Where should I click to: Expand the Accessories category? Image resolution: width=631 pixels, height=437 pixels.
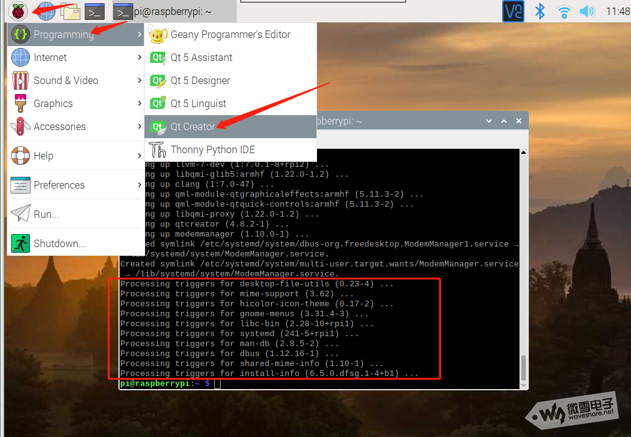[59, 126]
